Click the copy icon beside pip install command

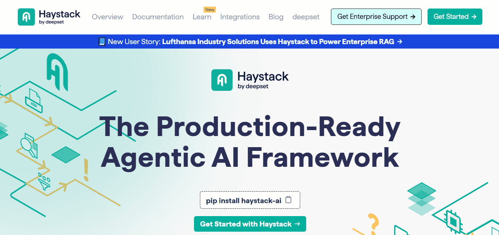pyautogui.click(x=289, y=199)
